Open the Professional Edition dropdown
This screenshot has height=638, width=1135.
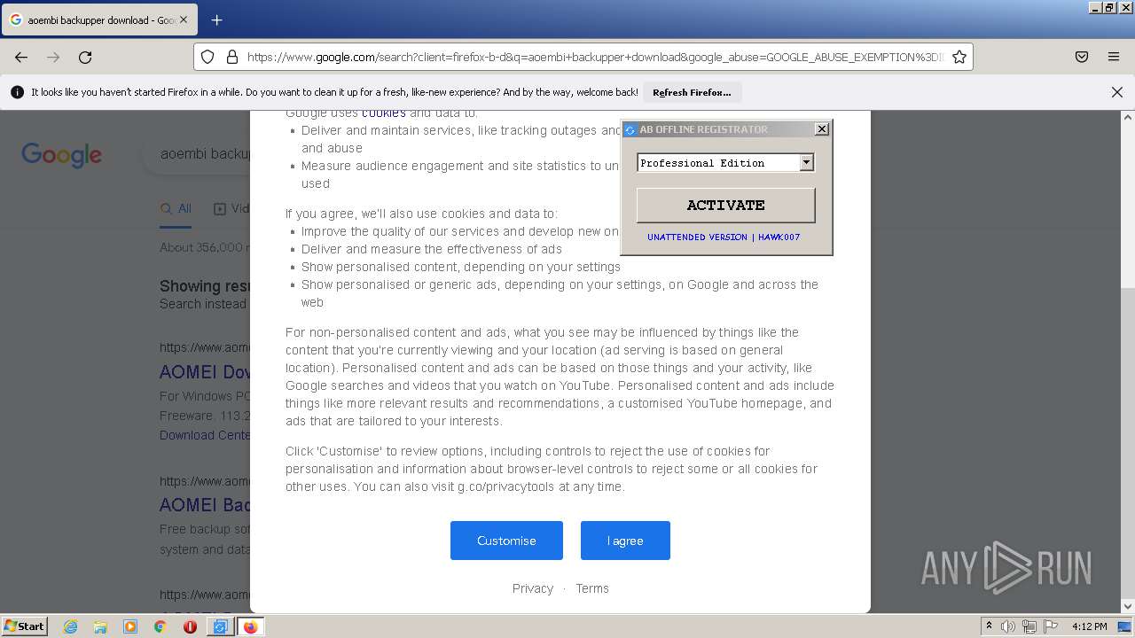[x=806, y=162]
